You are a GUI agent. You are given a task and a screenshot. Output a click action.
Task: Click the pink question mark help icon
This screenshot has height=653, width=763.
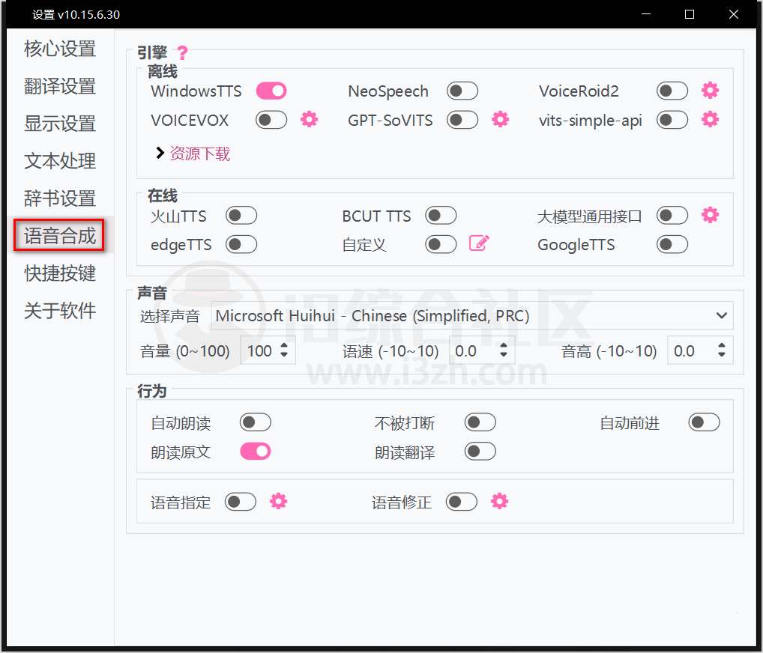click(182, 53)
